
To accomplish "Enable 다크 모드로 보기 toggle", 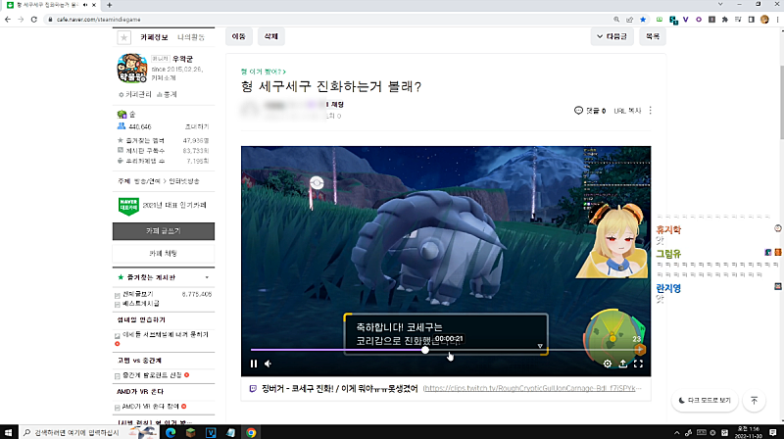I will click(x=705, y=401).
